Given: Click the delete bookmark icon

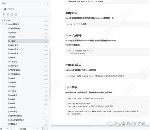Looking at the screenshot, I should [x=16, y=15].
